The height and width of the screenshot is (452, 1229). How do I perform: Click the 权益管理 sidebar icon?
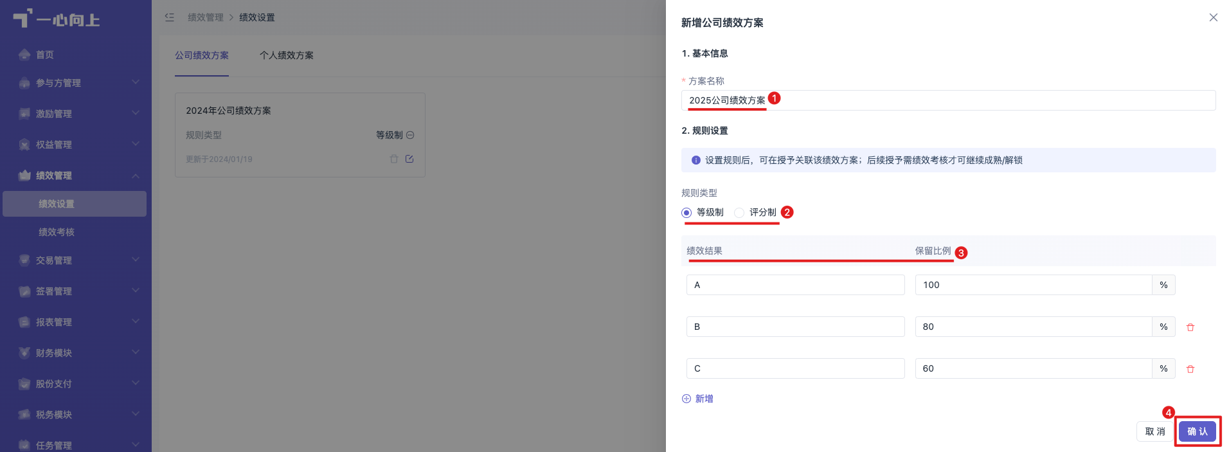(24, 145)
